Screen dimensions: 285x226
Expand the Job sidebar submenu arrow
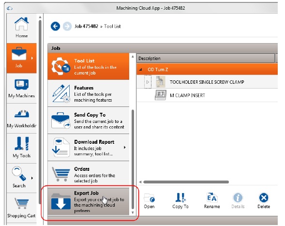[x=32, y=58]
